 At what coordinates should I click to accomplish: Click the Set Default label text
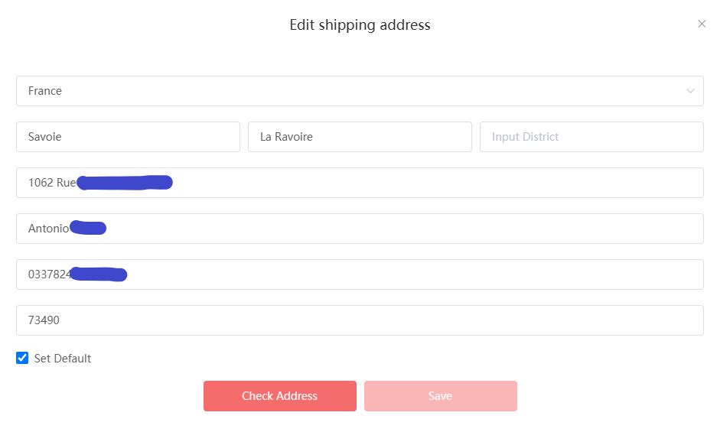point(63,359)
